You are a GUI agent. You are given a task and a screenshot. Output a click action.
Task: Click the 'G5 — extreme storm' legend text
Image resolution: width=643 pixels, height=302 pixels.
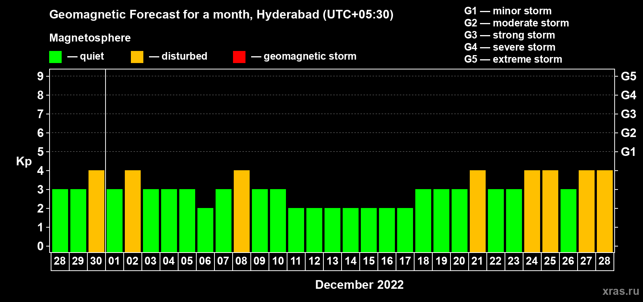pos(513,59)
